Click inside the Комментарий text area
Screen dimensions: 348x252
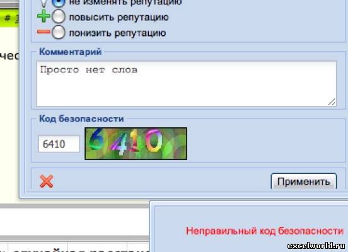(x=187, y=84)
